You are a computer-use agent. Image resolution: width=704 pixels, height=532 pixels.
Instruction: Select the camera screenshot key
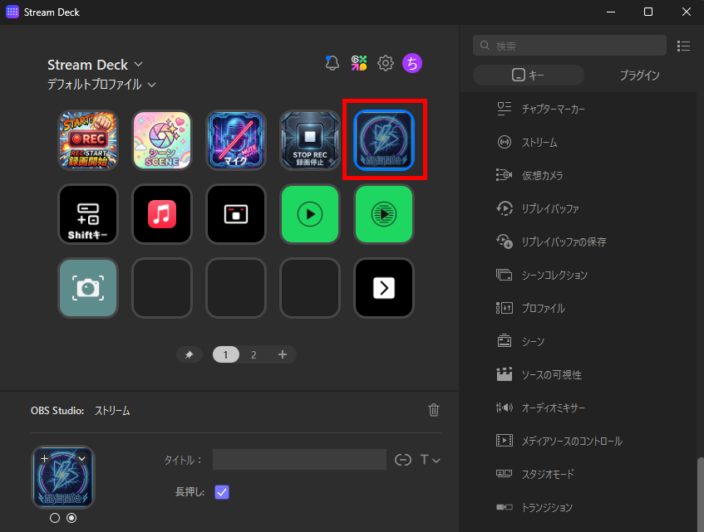88,288
